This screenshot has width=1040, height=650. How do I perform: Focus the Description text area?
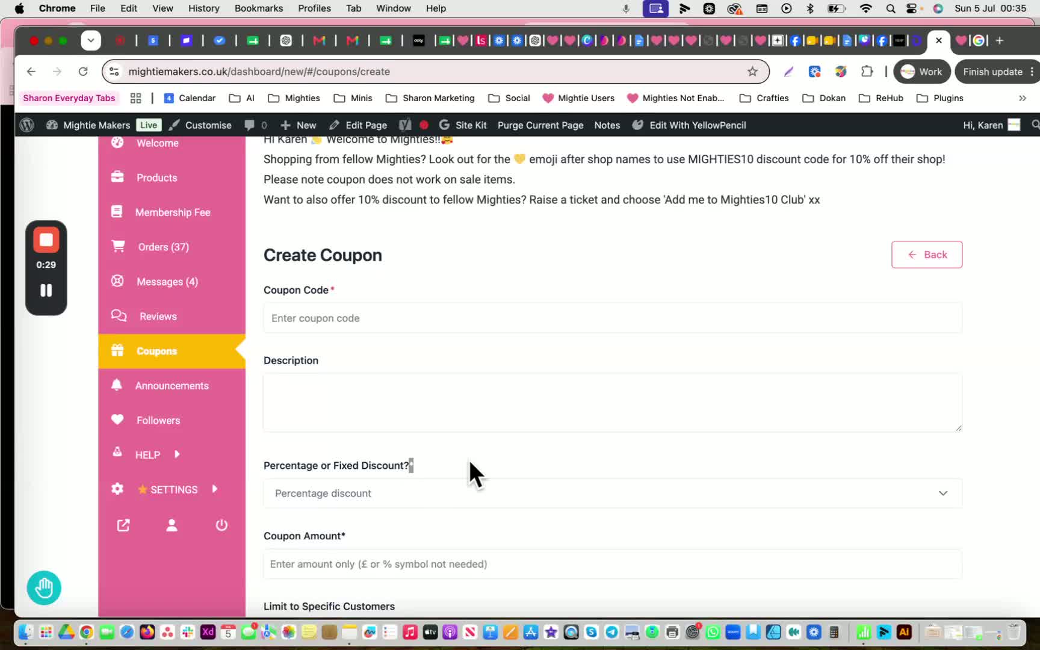click(613, 403)
